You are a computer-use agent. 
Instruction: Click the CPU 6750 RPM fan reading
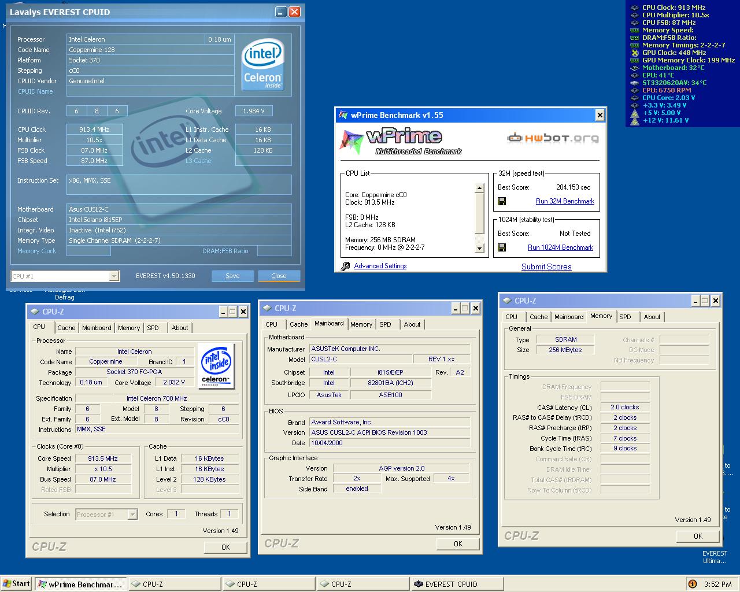pyautogui.click(x=667, y=90)
